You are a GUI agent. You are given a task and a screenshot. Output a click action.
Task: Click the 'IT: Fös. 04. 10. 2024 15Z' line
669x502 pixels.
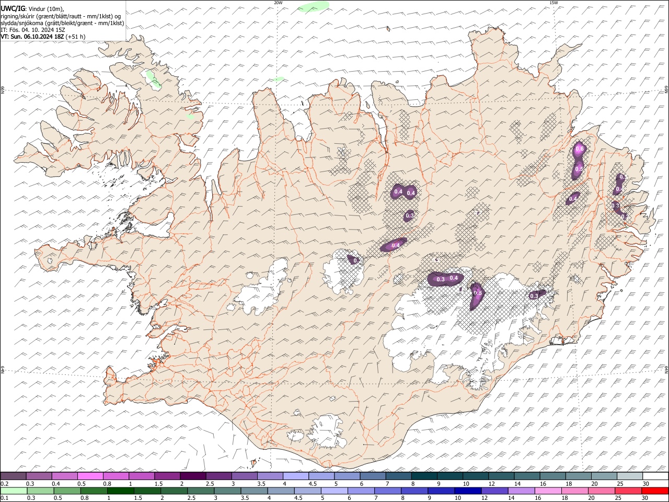click(33, 30)
